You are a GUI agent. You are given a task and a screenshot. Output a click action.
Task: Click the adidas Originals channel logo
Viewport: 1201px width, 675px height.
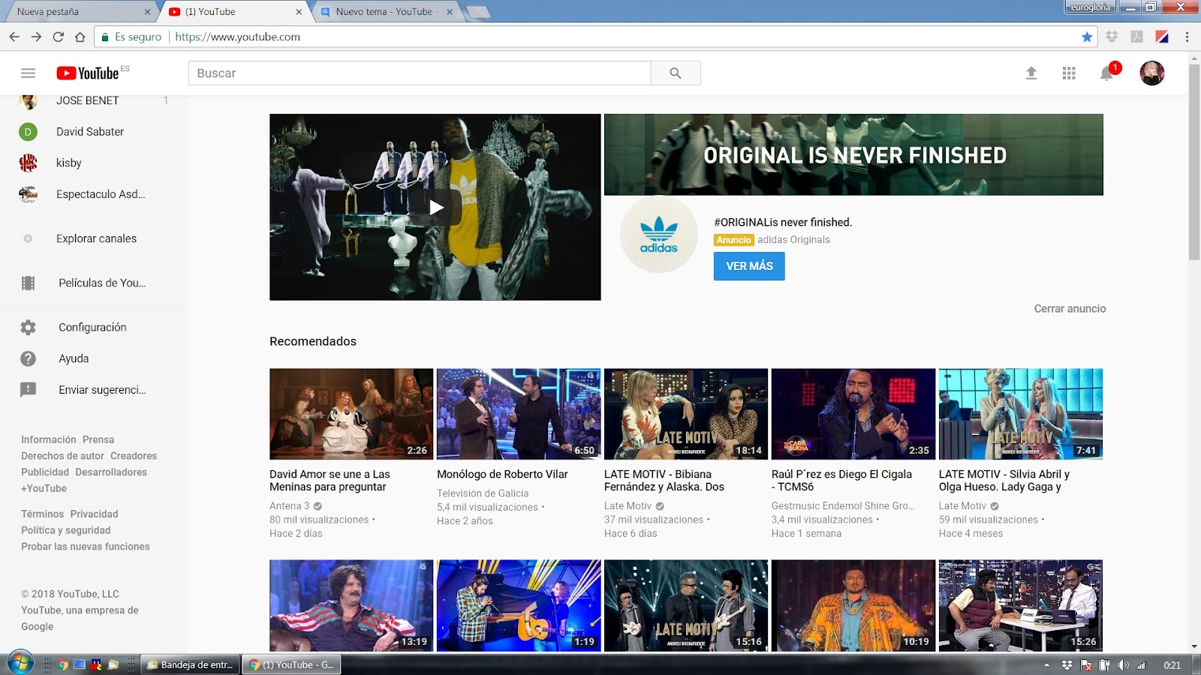point(659,234)
